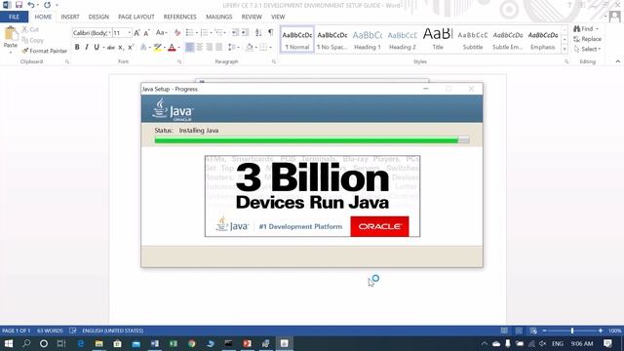The image size is (624, 351).
Task: Open the Windows Start menu
Action: (9, 343)
